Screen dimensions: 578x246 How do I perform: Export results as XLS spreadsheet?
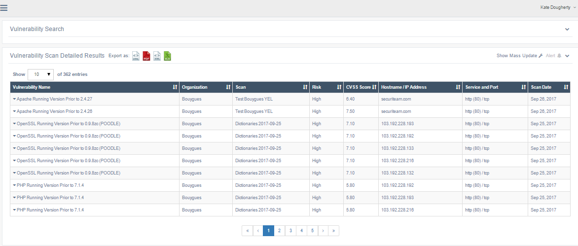click(x=168, y=56)
